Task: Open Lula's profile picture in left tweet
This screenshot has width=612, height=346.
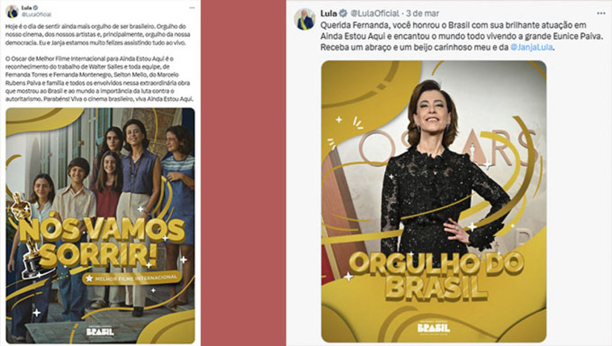Action: [x=12, y=11]
